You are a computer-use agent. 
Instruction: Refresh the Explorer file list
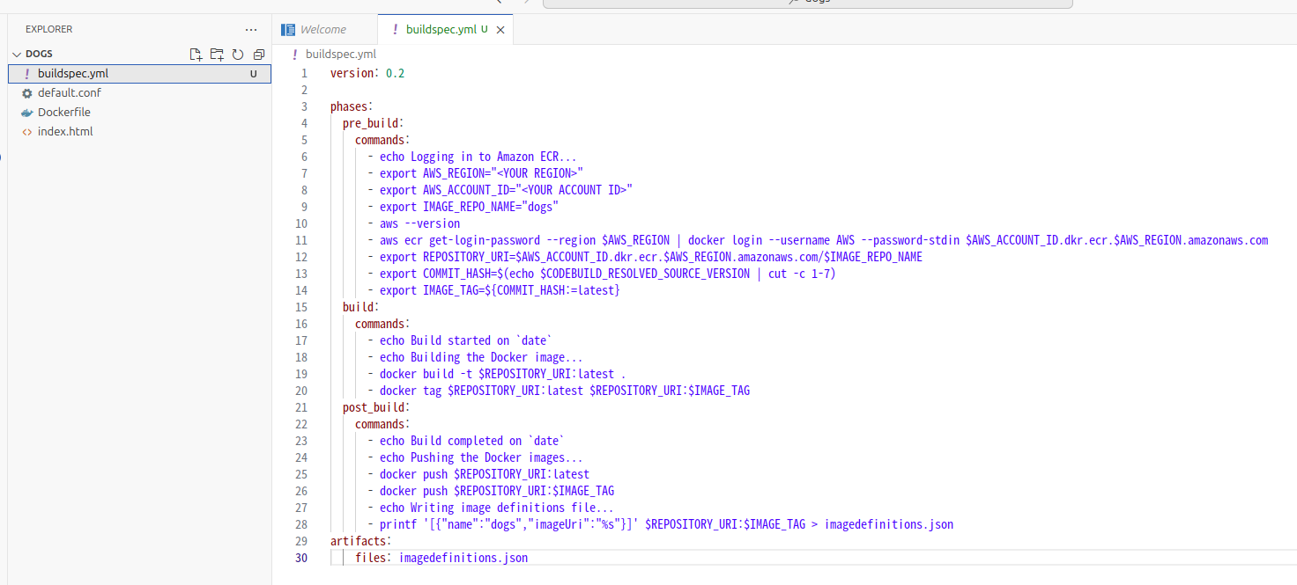coord(238,55)
